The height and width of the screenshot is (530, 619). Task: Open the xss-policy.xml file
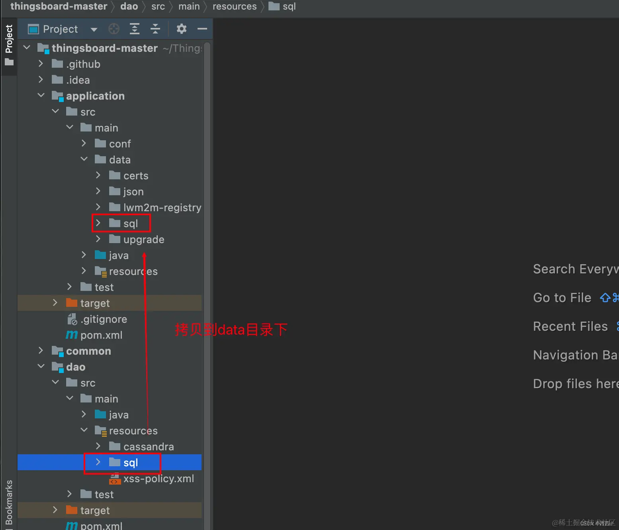[152, 478]
